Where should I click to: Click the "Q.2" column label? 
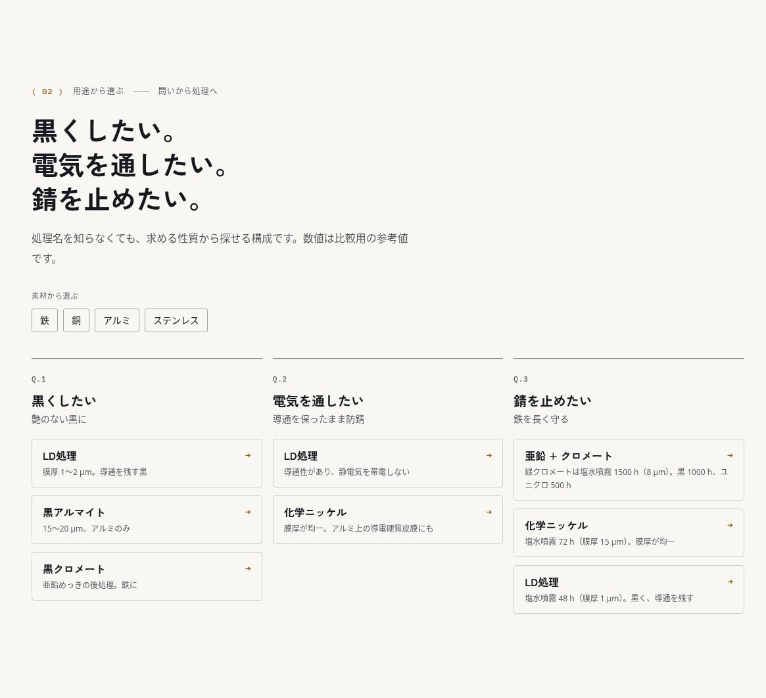(x=280, y=380)
